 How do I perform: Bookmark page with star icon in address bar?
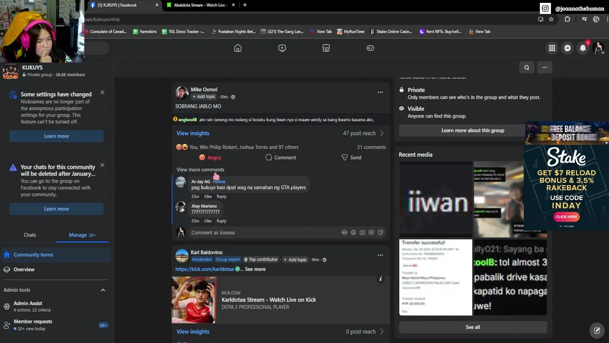click(x=551, y=19)
